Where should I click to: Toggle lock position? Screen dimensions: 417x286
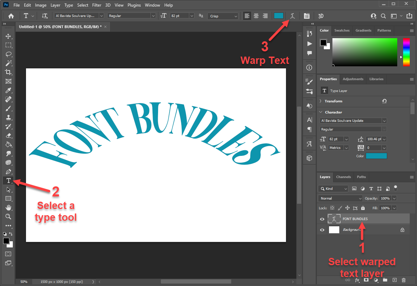tap(347, 208)
